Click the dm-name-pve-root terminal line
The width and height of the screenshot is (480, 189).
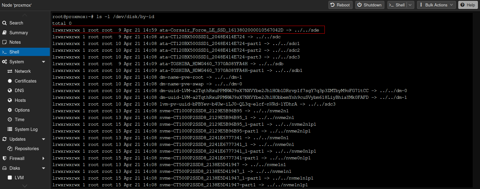tap(147, 77)
